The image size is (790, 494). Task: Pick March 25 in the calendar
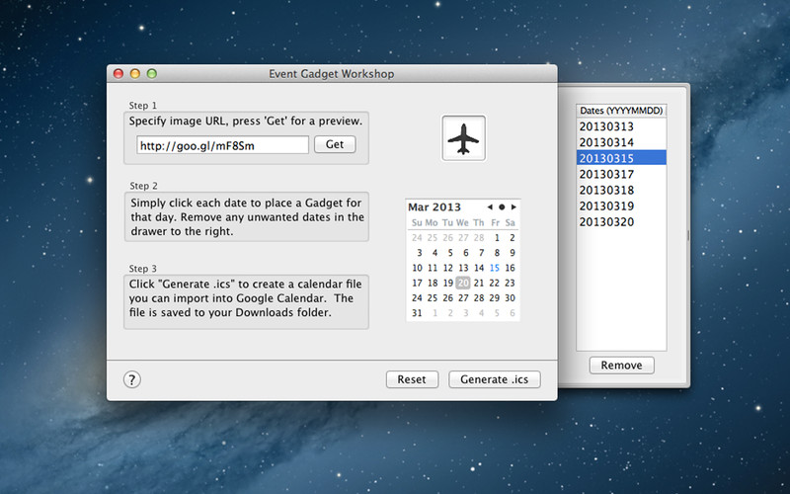tap(433, 298)
